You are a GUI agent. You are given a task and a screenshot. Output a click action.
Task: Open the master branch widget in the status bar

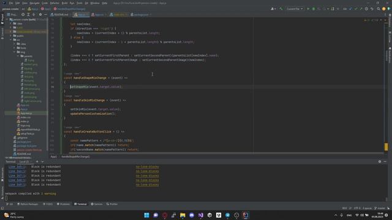coord(380,208)
